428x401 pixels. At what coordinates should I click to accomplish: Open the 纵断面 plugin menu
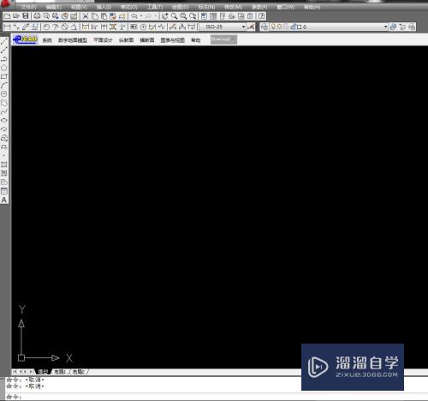pos(126,40)
